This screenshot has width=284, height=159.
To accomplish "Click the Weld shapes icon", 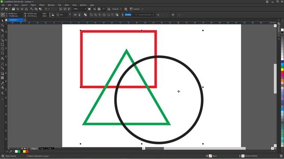I will [91, 15].
